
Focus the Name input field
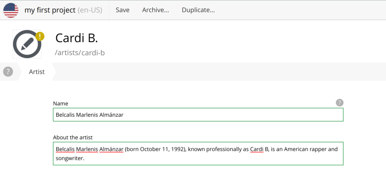click(198, 115)
